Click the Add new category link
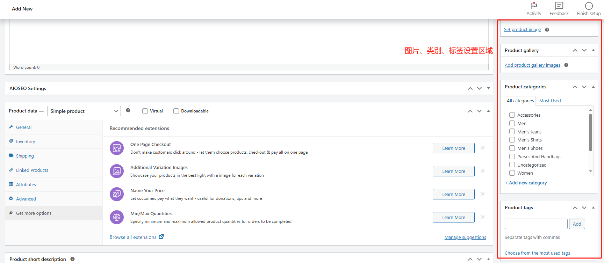The height and width of the screenshot is (263, 604). (526, 183)
